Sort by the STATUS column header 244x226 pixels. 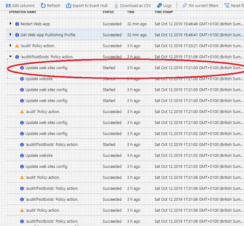pyautogui.click(x=108, y=12)
